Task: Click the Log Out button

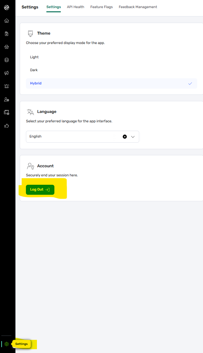Action: 40,190
